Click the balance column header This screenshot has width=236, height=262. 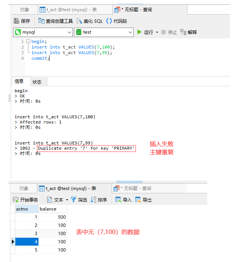coord(53,209)
